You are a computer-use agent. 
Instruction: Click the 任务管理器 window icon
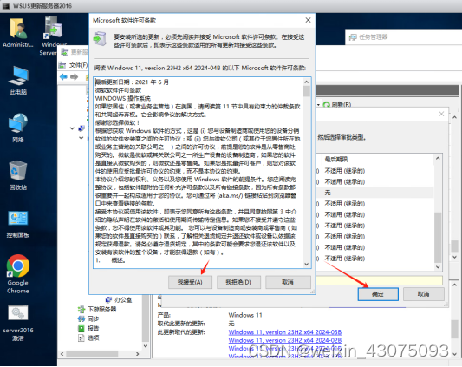coord(353,37)
